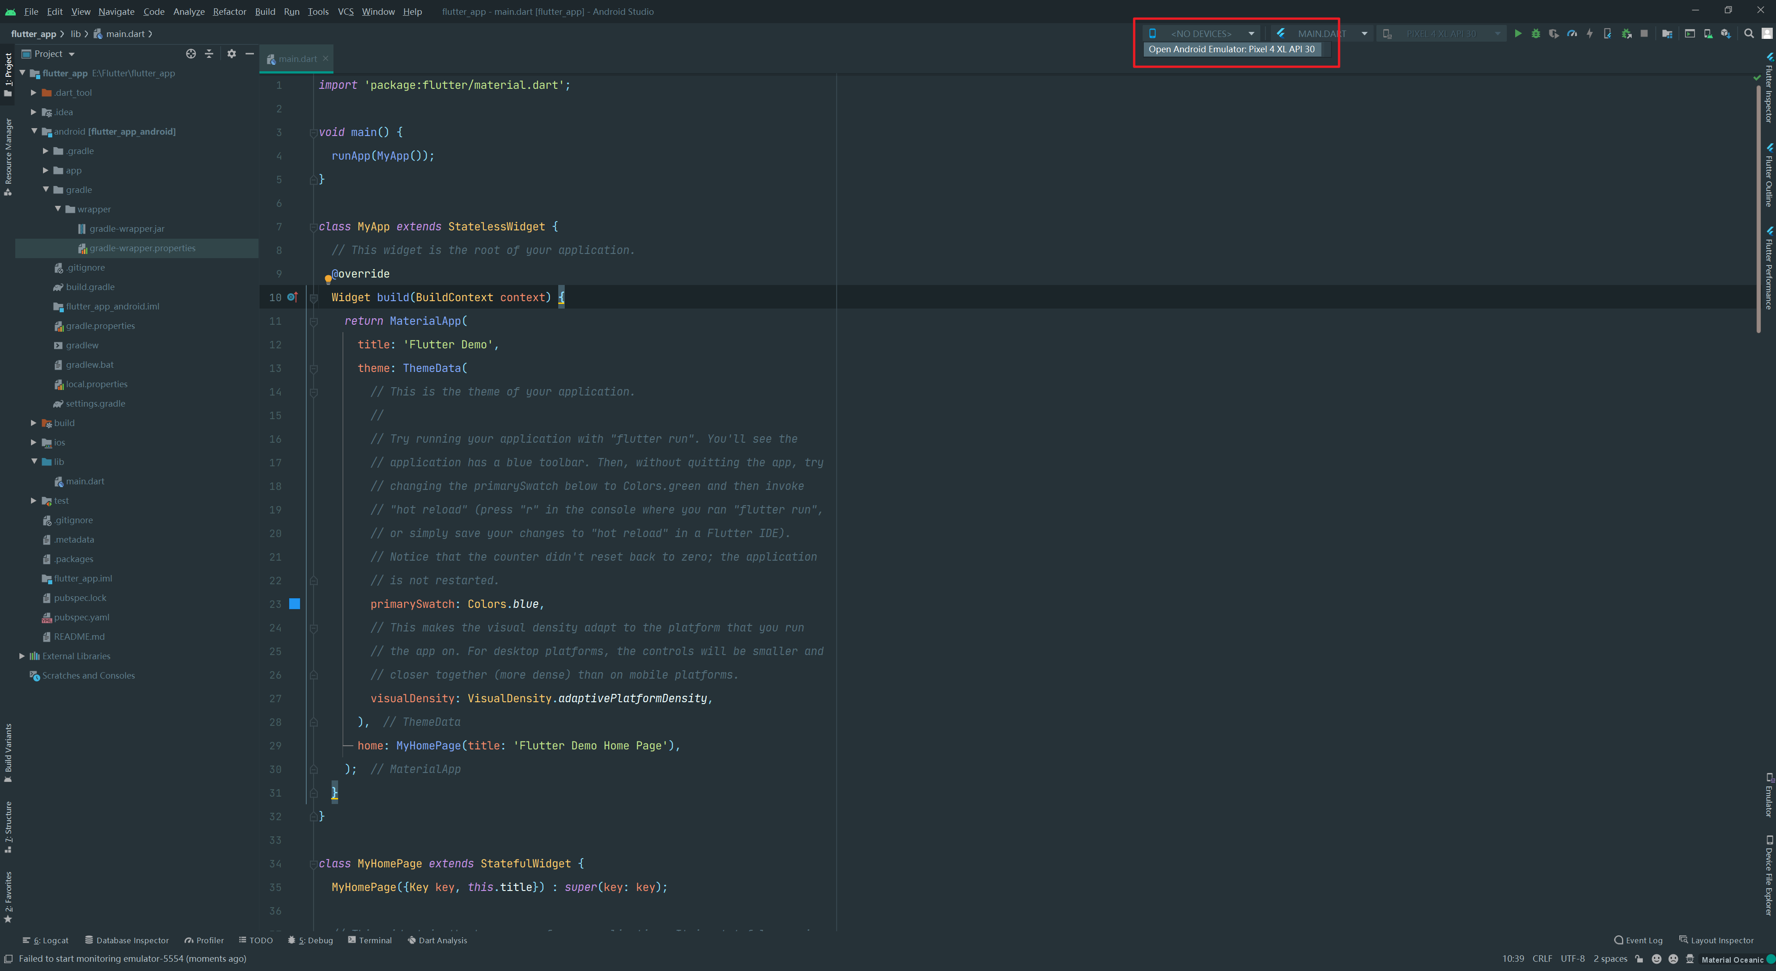The height and width of the screenshot is (971, 1776).
Task: Attach debugger to Android process icon
Action: [x=1627, y=33]
